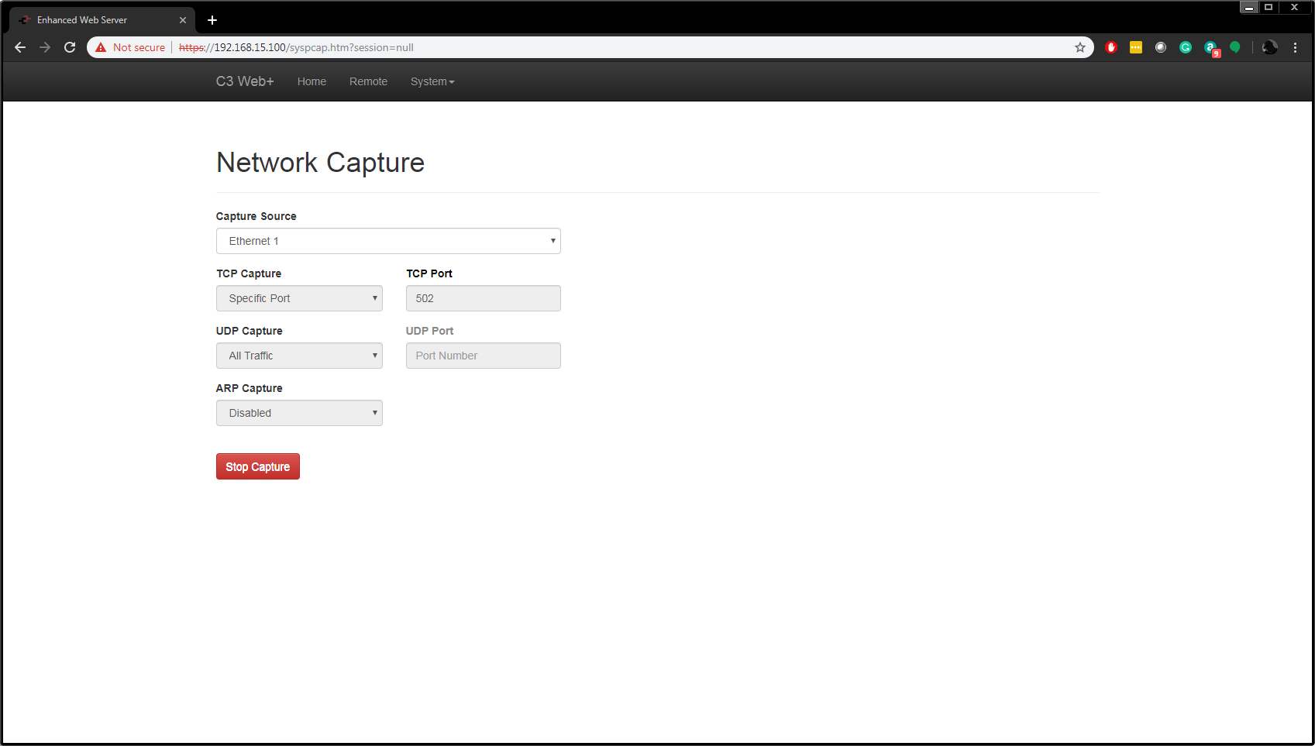Click the Network Capture heading
Image resolution: width=1315 pixels, height=746 pixels.
(320, 163)
